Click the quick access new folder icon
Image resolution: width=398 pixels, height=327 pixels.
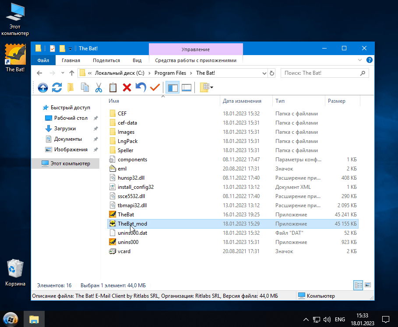click(62, 48)
